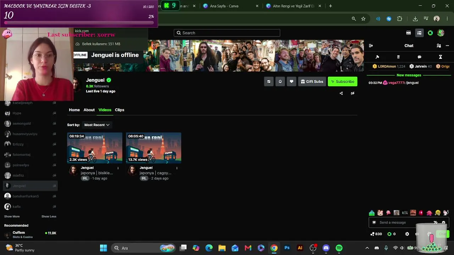Open the Chrome three-dot menu

click(447, 19)
